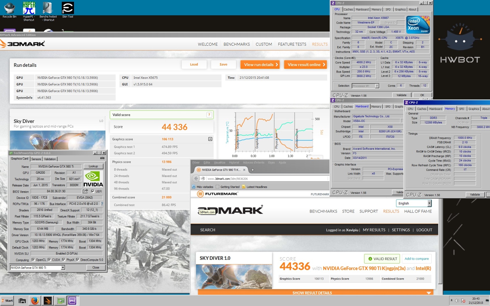Screen dimensions: 490x306
Task: Switch to the Validation tab in GPU-Z
Action: tap(50, 159)
